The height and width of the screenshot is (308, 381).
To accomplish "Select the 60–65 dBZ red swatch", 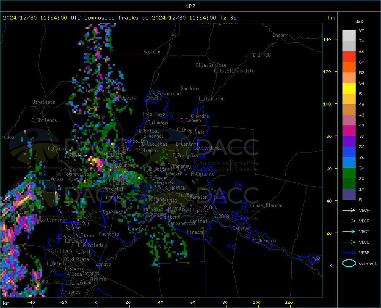I will tap(349, 57).
